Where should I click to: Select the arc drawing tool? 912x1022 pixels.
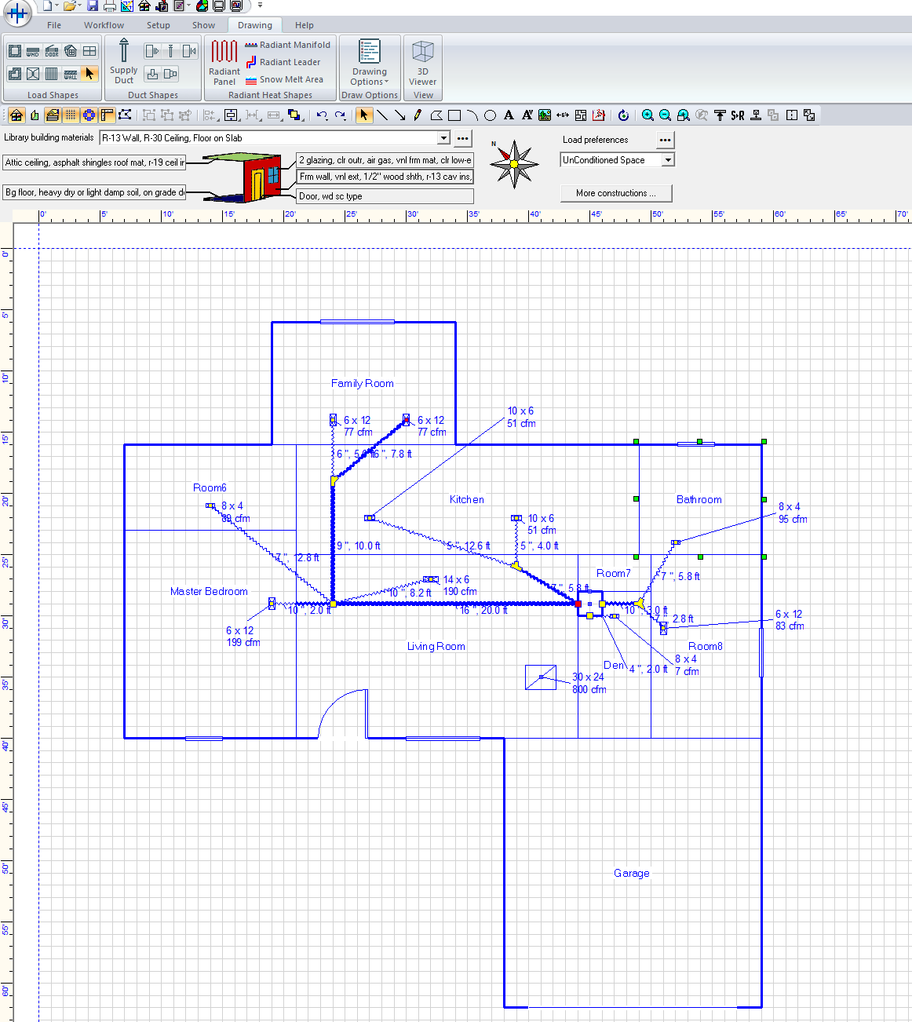pyautogui.click(x=472, y=115)
